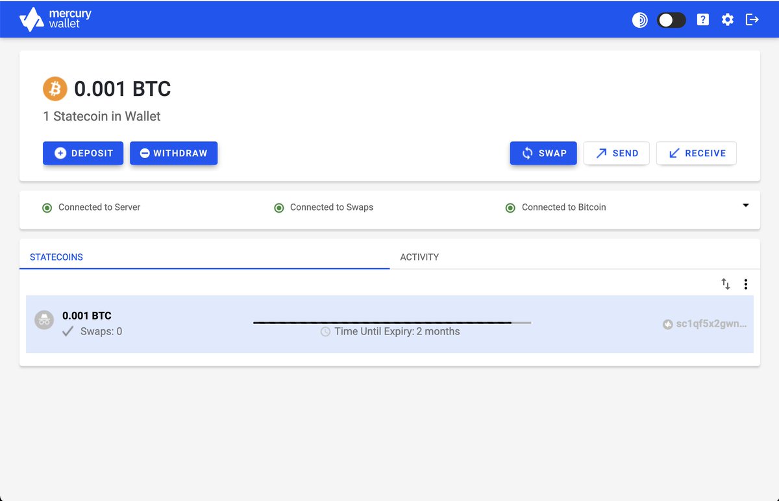Click the sort arrows icon
Viewport: 779px width, 501px height.
point(726,284)
